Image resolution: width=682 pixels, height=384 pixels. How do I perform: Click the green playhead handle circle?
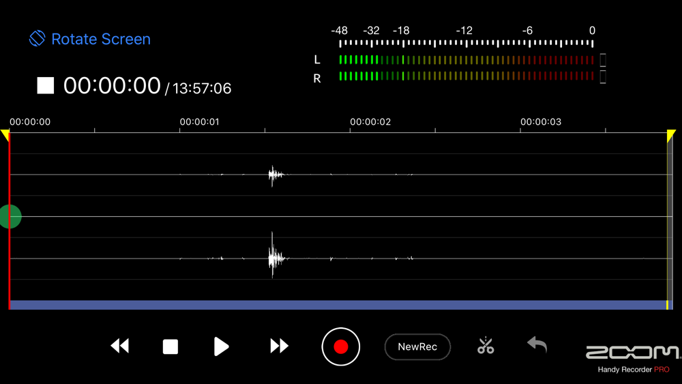[10, 217]
